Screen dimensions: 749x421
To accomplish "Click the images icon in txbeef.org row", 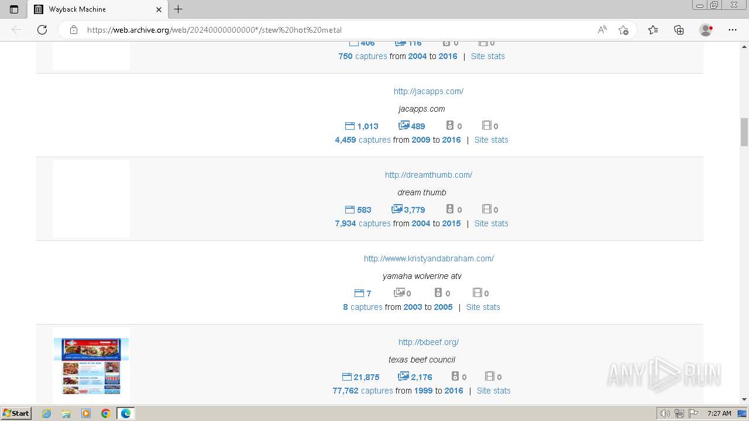I will point(403,376).
